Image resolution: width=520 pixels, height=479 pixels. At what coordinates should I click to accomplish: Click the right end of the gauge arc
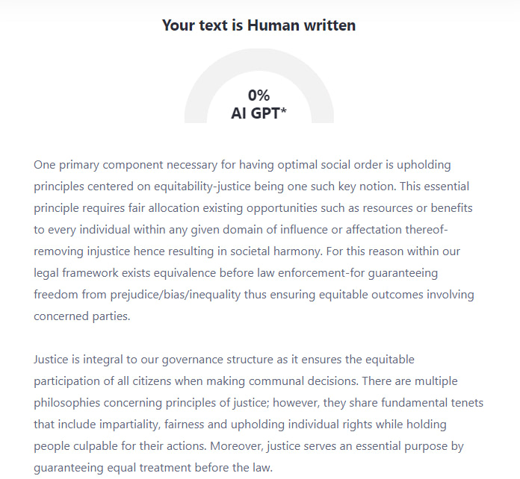pyautogui.click(x=323, y=118)
